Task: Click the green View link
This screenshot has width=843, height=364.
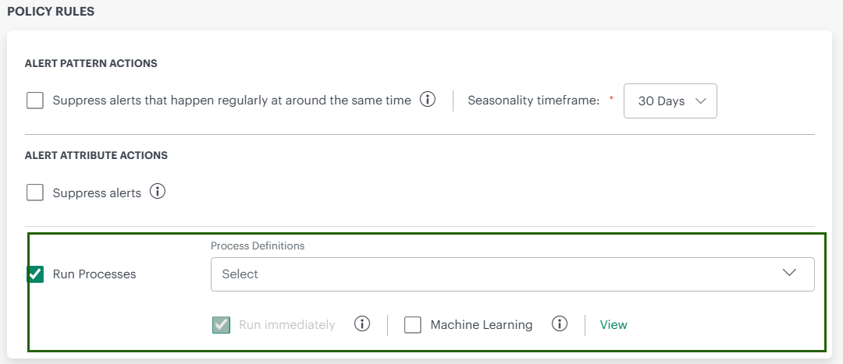Action: pyautogui.click(x=613, y=325)
